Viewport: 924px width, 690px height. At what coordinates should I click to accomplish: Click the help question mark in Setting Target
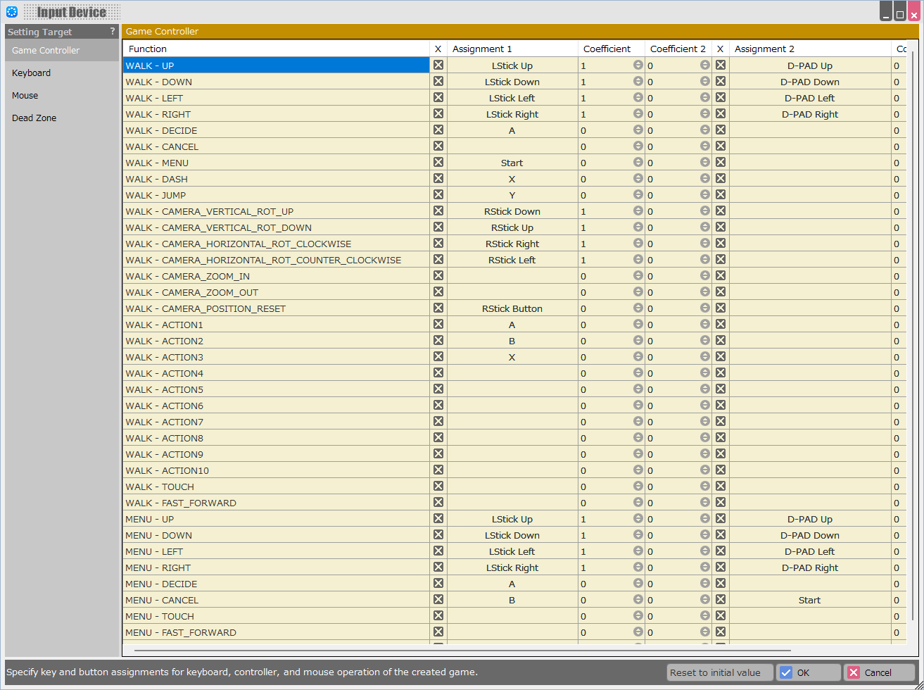click(113, 32)
